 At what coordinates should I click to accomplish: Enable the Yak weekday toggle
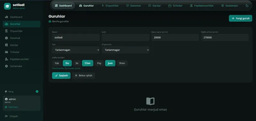[x=57, y=63]
